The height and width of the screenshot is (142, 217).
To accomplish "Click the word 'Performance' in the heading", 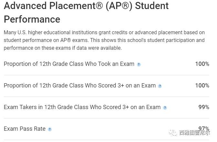I will click(32, 19).
